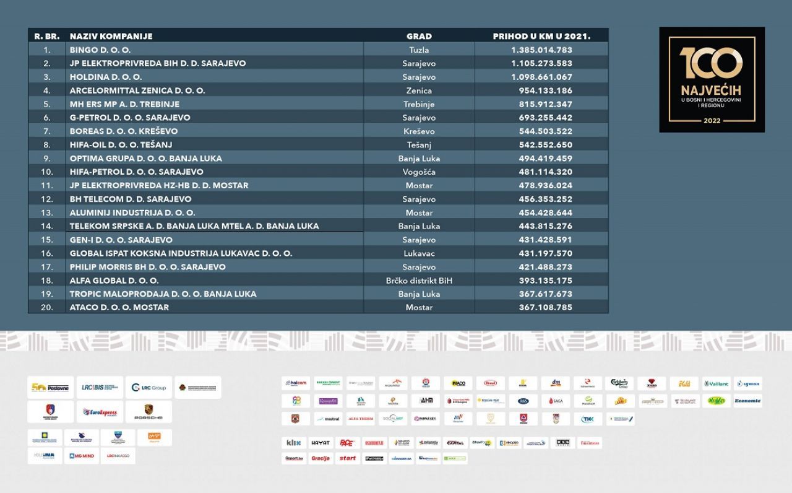Click the NAZIV KOMPANIJE column header
Viewport: 792px width, 493px height.
[x=111, y=37]
